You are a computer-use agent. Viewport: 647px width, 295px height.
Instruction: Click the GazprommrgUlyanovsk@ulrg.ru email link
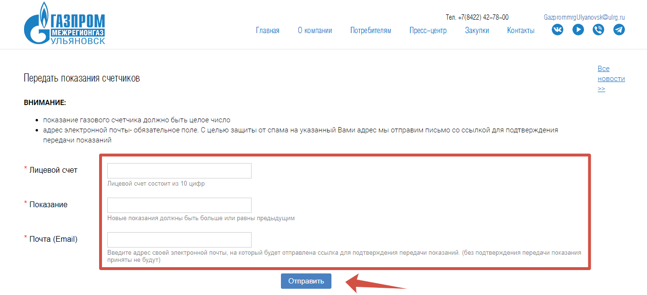[584, 17]
